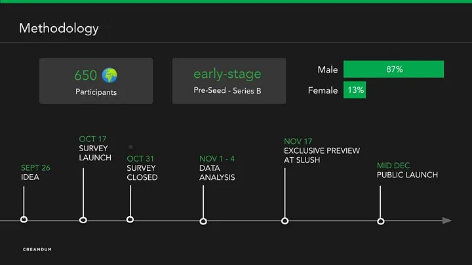Click the globe emoji next to 650
Image resolution: width=472 pixels, height=265 pixels.
[x=109, y=74]
